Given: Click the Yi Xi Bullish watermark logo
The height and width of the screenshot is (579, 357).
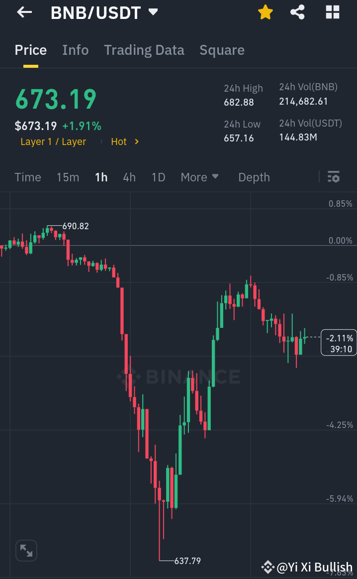Looking at the screenshot, I should 268,567.
